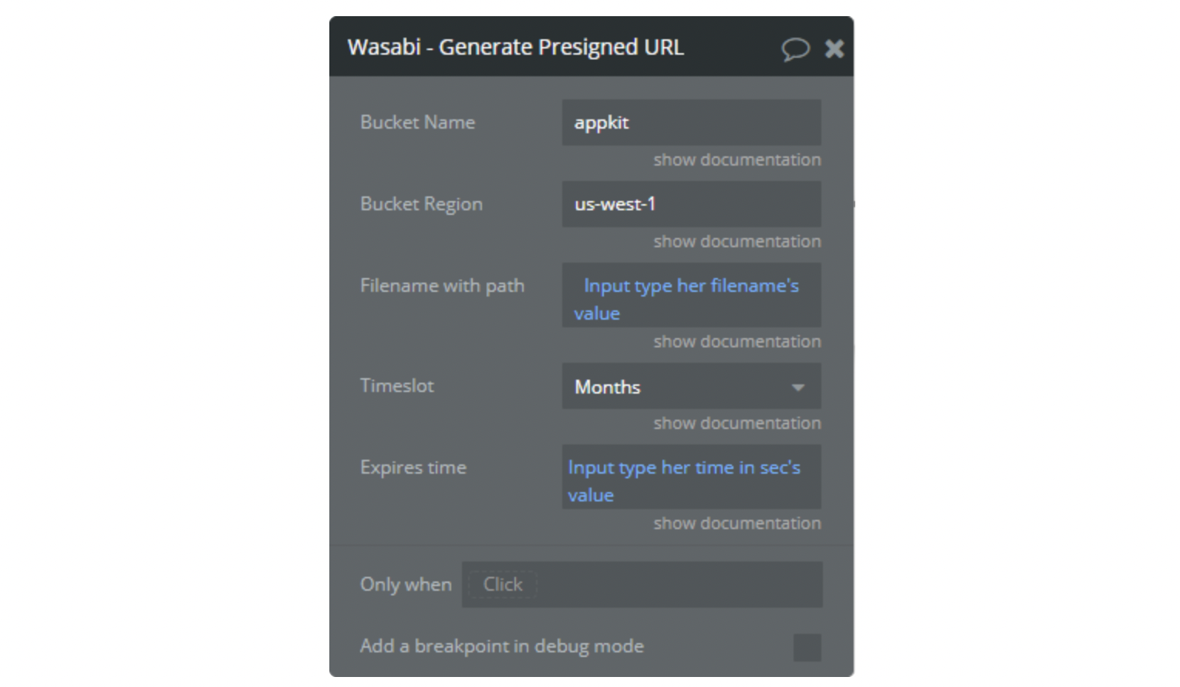
Task: Click the Wasabi panel title text
Action: (x=515, y=48)
